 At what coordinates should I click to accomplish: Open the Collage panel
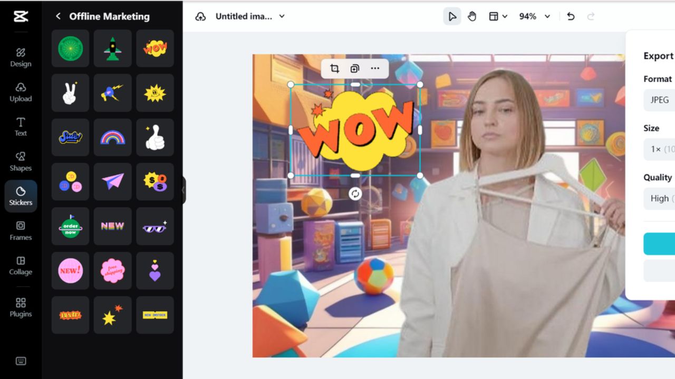click(x=21, y=265)
